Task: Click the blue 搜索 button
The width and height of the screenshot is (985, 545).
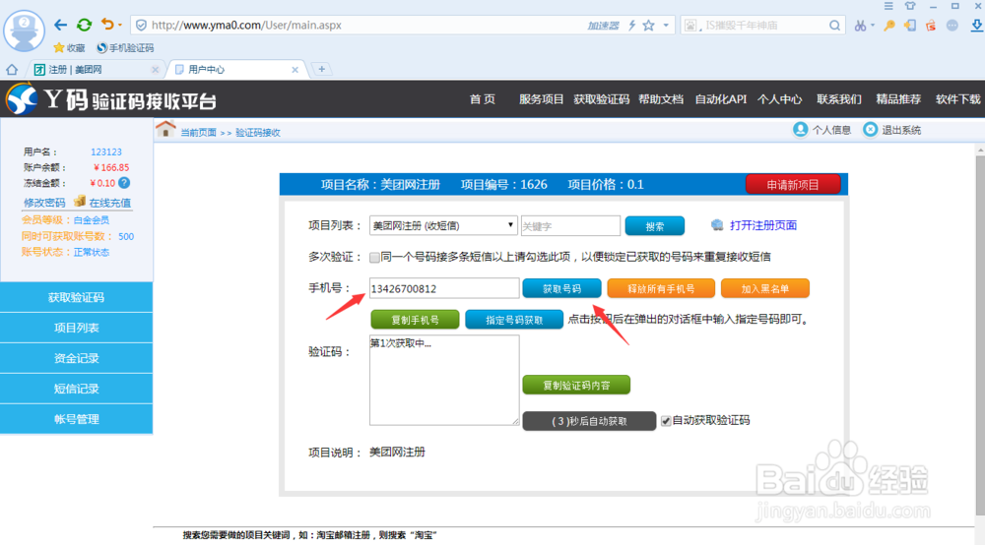Action: (x=655, y=226)
